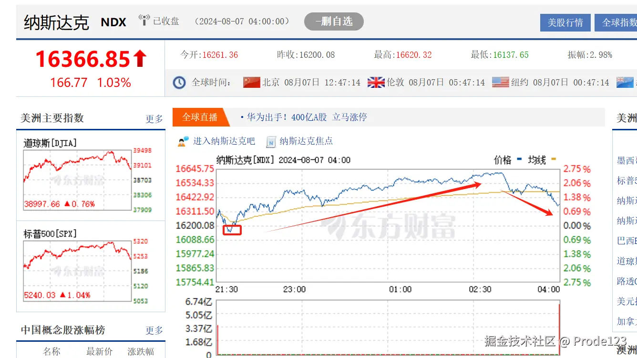
Task: Click the 23:00 time axis label
Action: [x=294, y=289]
